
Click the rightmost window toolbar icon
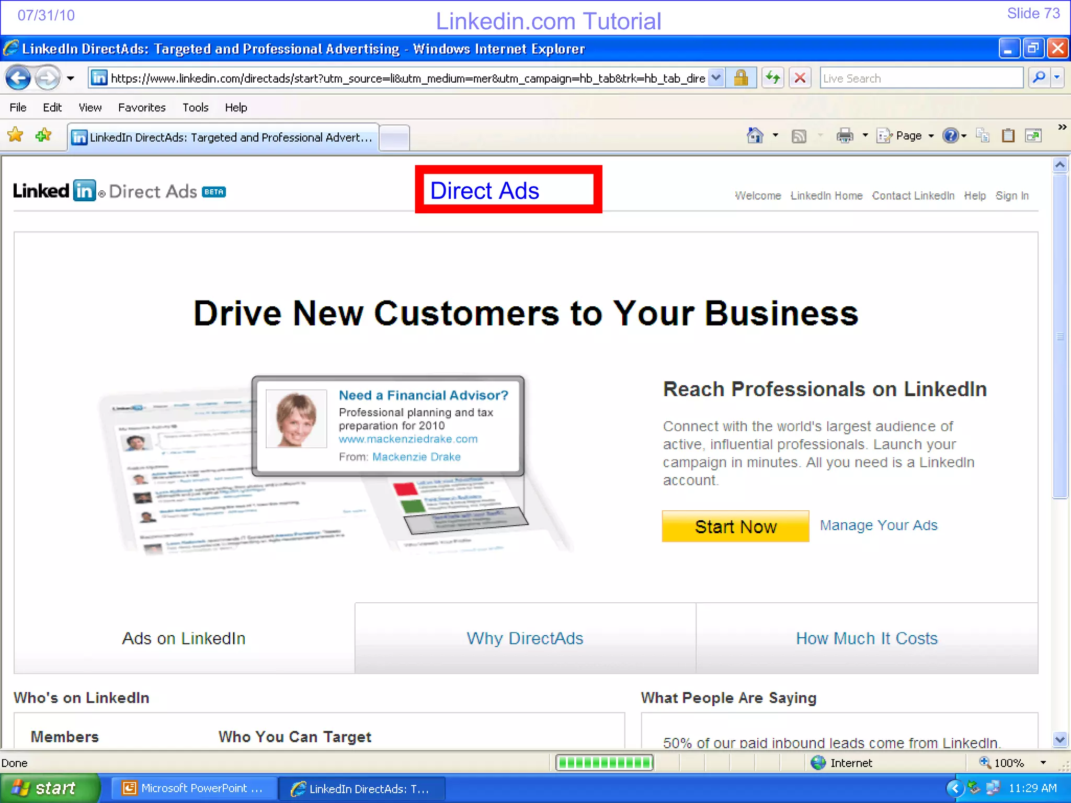click(1034, 136)
